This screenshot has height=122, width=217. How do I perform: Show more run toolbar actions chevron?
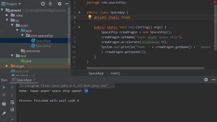click(12, 120)
